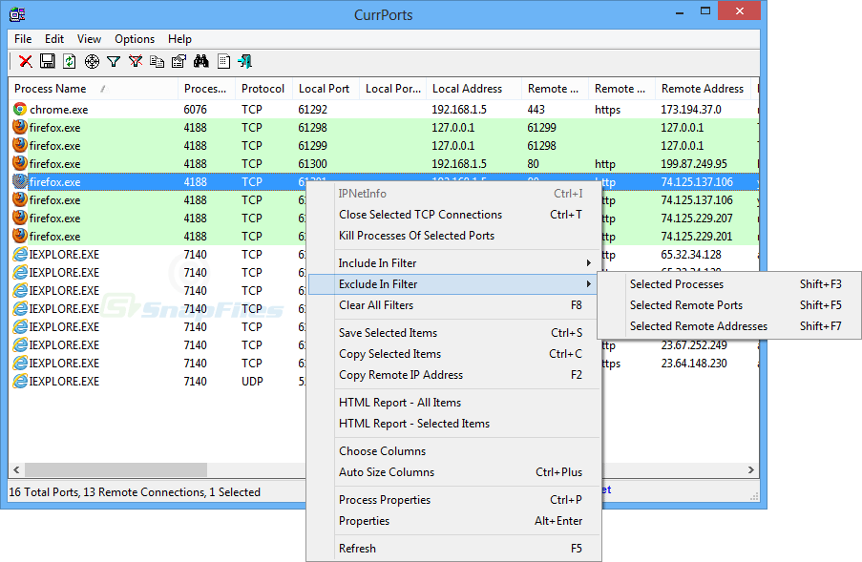Click the green arrows refresh icon
Image resolution: width=862 pixels, height=562 pixels.
click(x=70, y=61)
